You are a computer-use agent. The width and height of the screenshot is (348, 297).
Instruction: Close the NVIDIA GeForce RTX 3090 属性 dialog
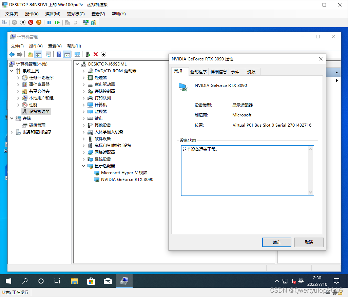[x=321, y=59]
